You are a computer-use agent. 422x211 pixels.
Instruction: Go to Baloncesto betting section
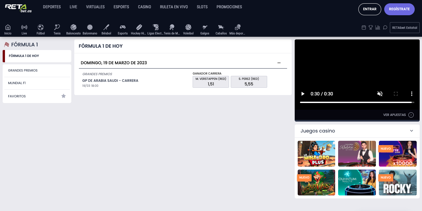(73, 29)
